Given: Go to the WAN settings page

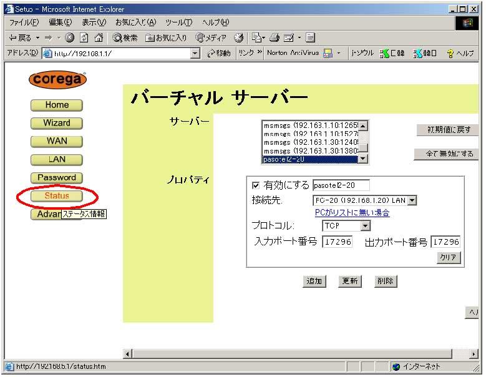Looking at the screenshot, I should pyautogui.click(x=57, y=141).
